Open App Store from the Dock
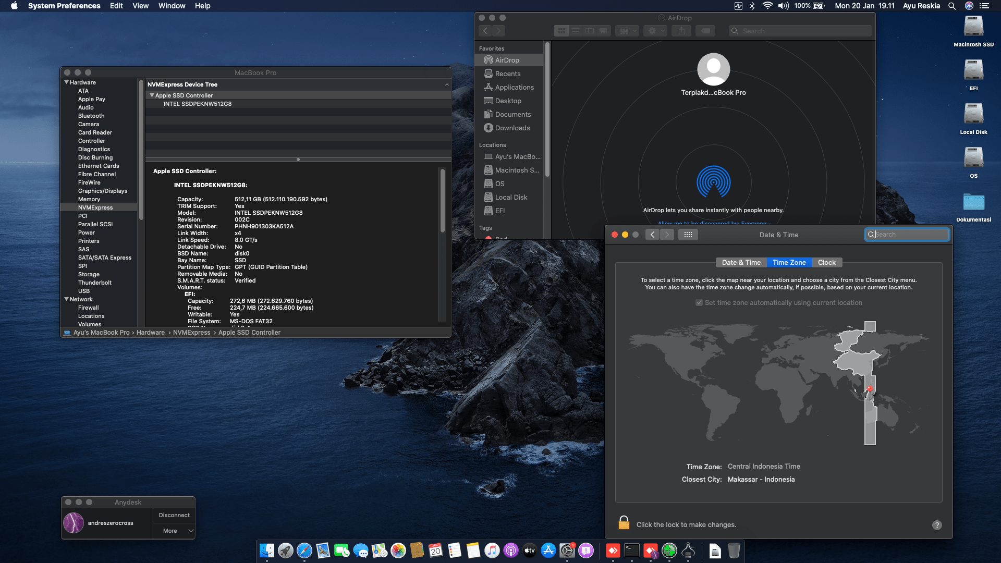This screenshot has width=1001, height=563. click(x=548, y=550)
